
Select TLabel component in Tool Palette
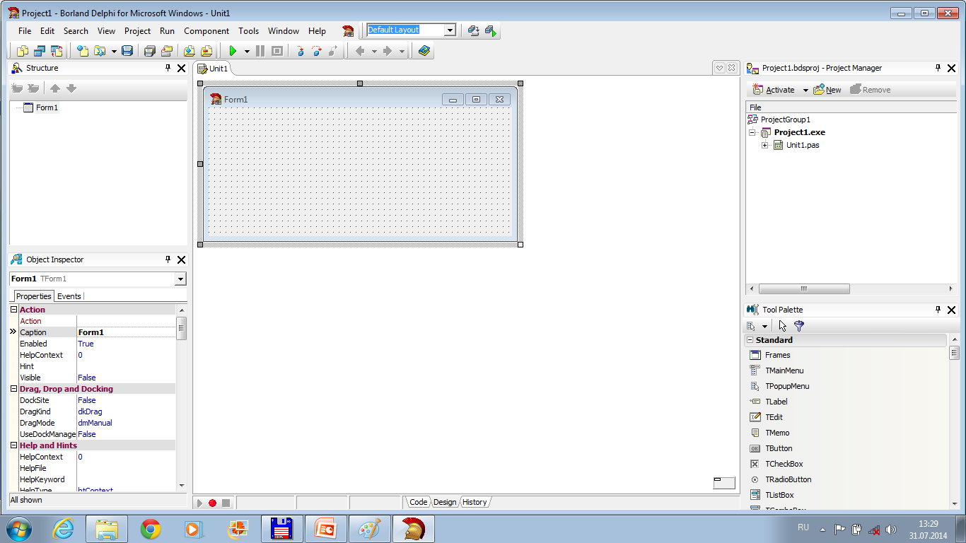(768, 402)
